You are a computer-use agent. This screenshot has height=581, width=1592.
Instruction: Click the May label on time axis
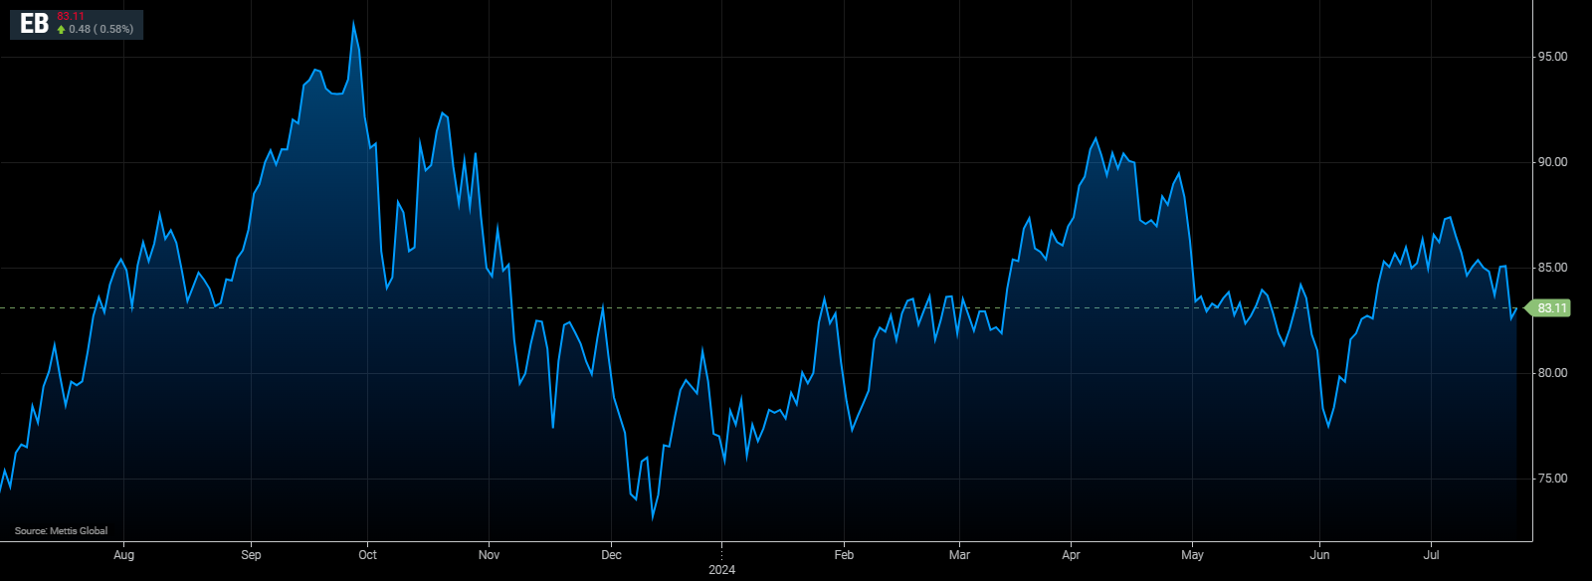pyautogui.click(x=1192, y=555)
